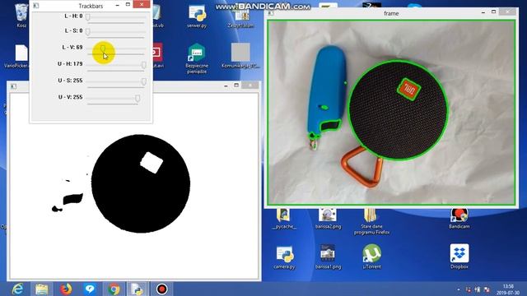Screen dimensions: 527x296
Task: Click the 'L - V: 69' label
Action: [x=72, y=48]
